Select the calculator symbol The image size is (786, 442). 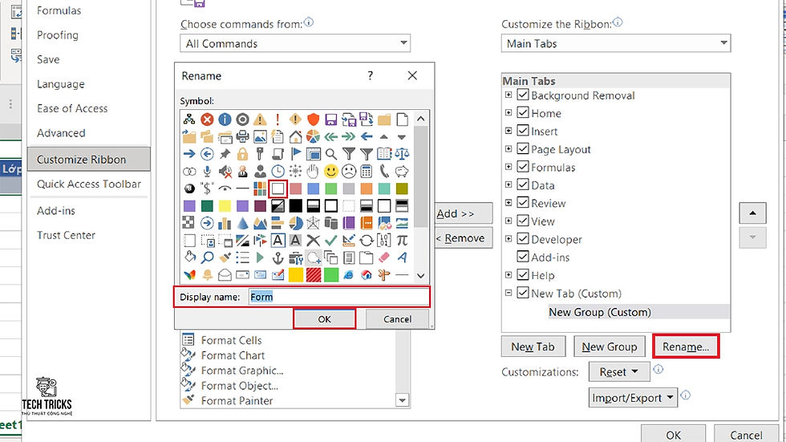coord(367,172)
